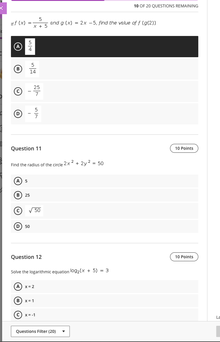Click the Question 11 heading
The height and width of the screenshot is (342, 220).
tap(26, 148)
